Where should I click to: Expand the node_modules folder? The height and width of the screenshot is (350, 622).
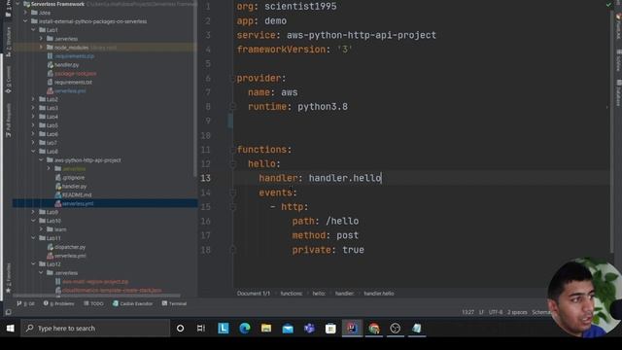coord(41,48)
